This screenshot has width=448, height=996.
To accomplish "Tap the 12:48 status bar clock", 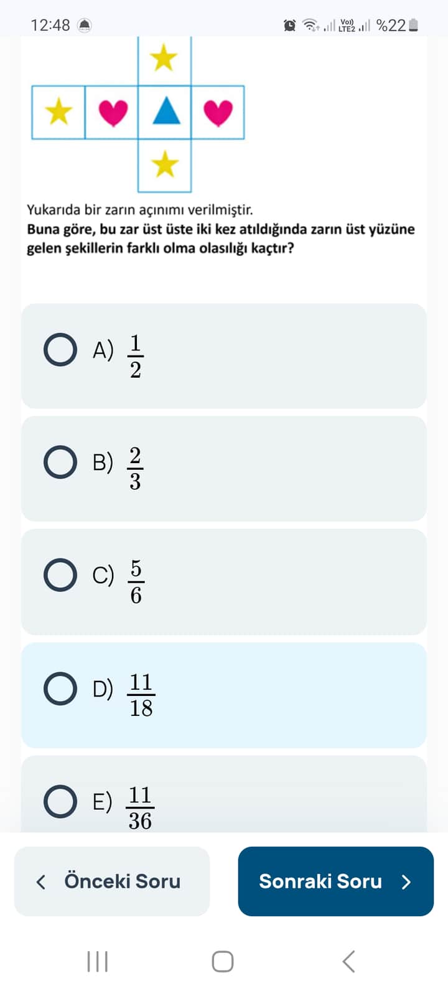I will pos(50,26).
